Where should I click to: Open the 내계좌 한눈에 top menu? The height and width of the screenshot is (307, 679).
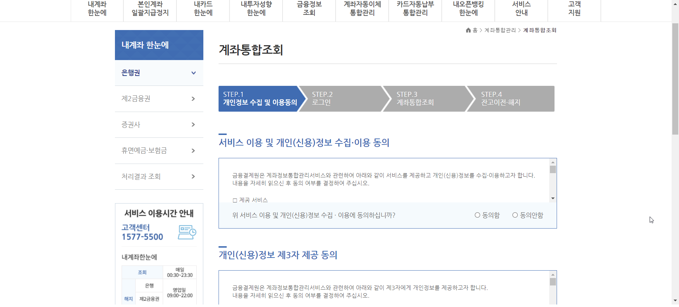pos(97,9)
